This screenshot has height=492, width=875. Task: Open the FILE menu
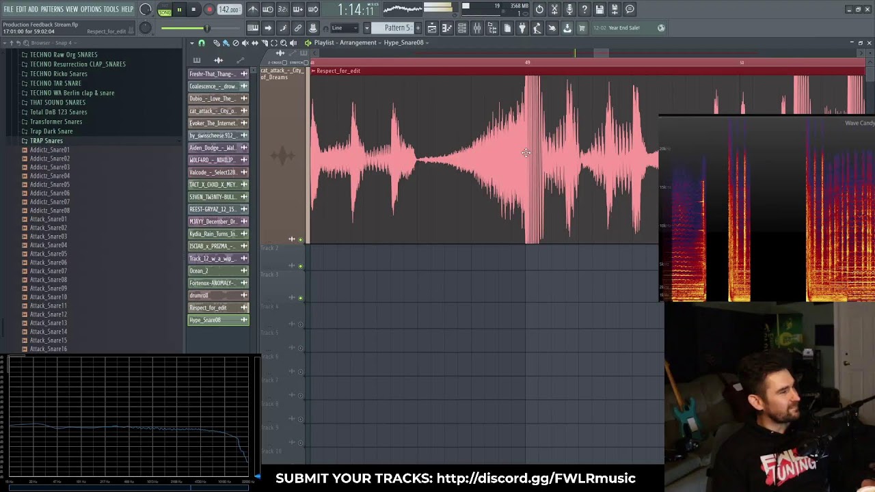tap(8, 9)
